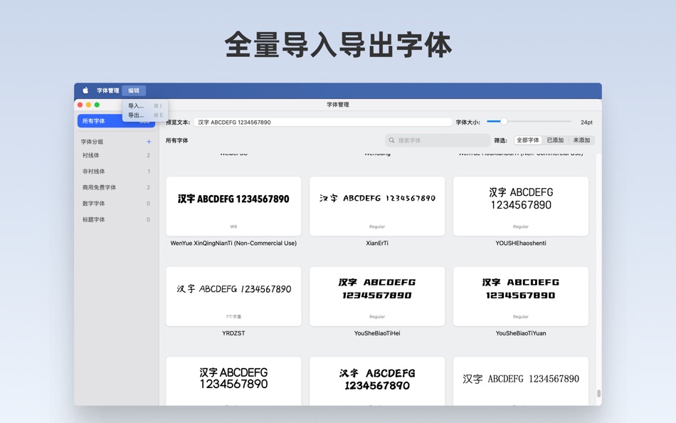Click the 搜索字体 search field

tap(438, 139)
